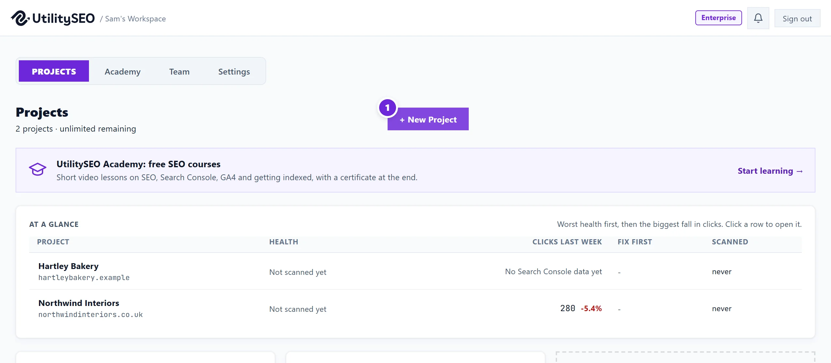Viewport: 831px width, 363px height.
Task: Click the Enterprise plan badge
Action: click(x=718, y=18)
